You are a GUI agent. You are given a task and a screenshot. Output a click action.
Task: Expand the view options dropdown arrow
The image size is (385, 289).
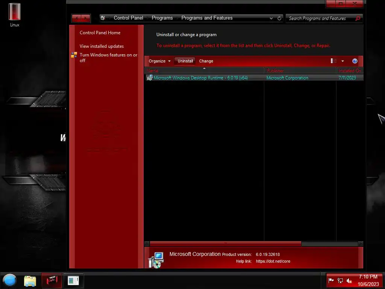pos(343,61)
